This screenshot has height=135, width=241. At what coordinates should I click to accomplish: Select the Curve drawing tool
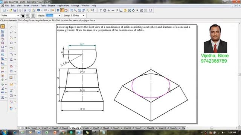[11, 32]
